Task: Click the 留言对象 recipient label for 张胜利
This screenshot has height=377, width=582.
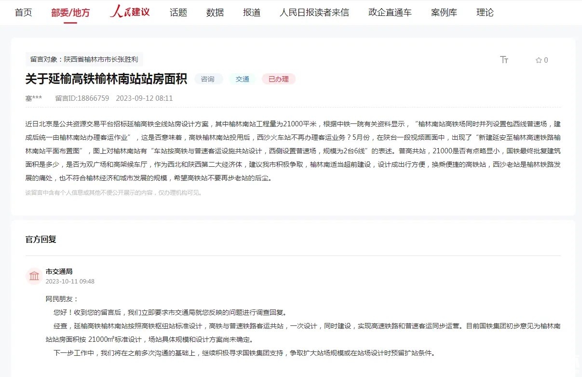Action: point(84,60)
